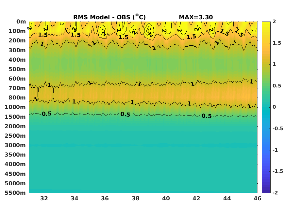Select the "5000m" y-axis label
Viewport: 286px width, 214px height.
15,183
